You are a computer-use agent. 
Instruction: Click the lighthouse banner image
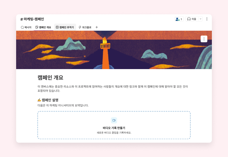tap(114, 50)
